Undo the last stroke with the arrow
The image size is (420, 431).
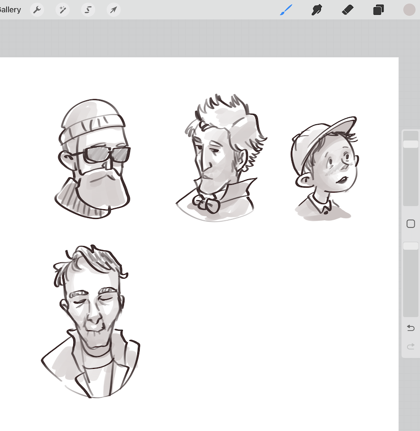[x=410, y=328]
